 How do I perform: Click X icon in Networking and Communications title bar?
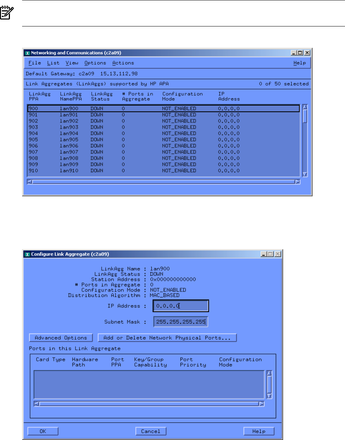27,53
